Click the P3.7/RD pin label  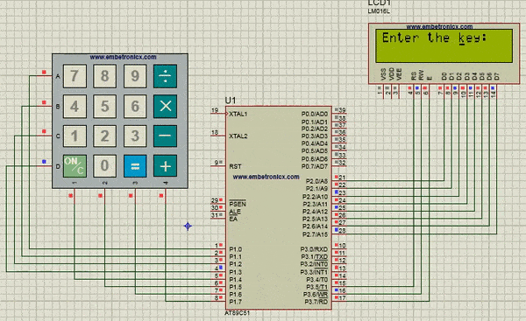[x=316, y=302]
